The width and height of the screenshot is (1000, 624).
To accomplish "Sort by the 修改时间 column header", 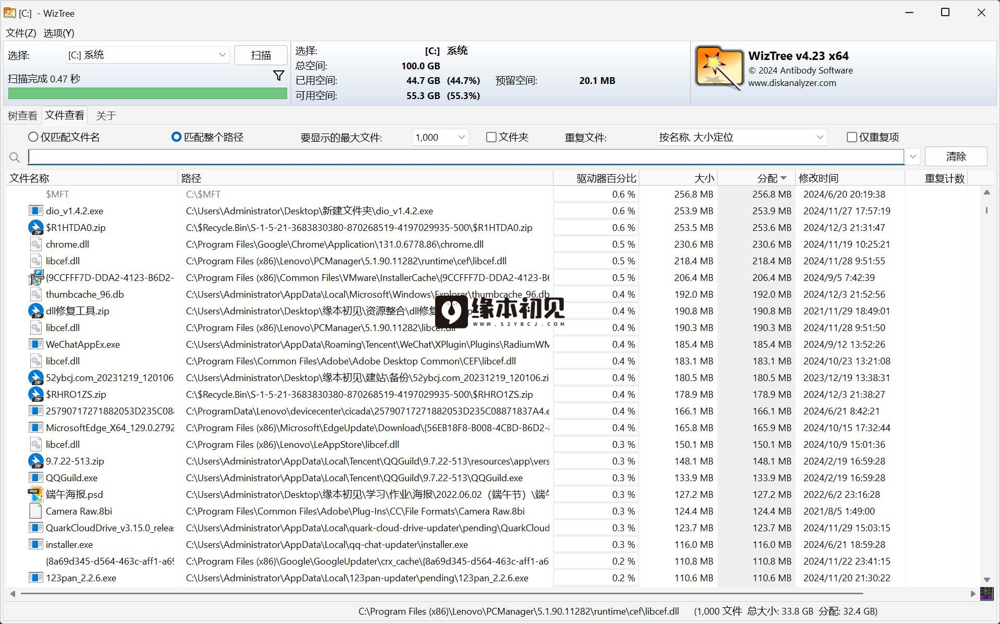I will point(850,178).
